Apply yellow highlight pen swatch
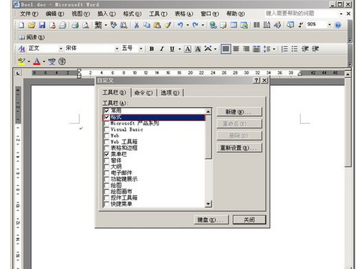 pos(21,61)
